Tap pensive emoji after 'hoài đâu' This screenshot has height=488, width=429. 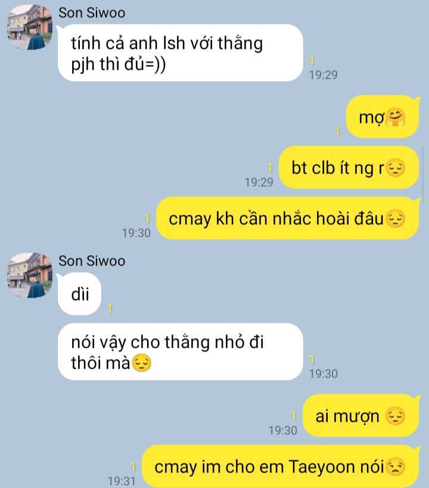coord(396,218)
